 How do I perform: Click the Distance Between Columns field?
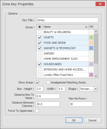[x=48, y=104]
